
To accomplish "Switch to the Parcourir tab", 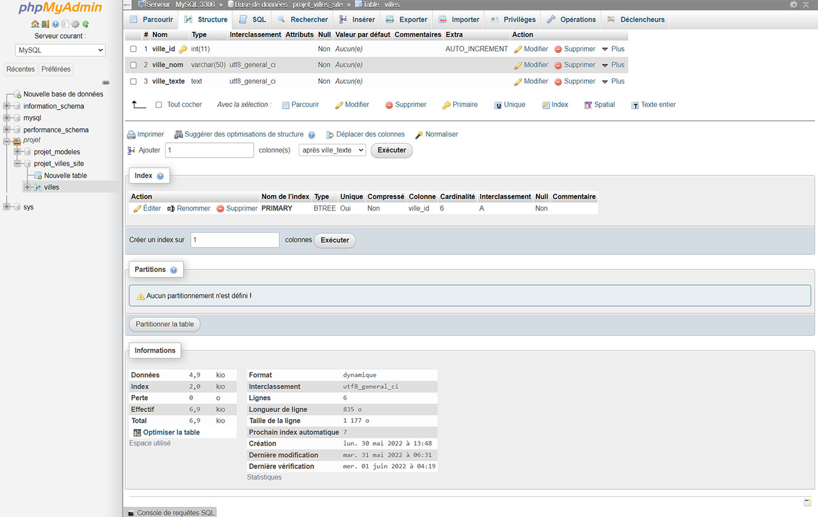I will click(x=152, y=20).
